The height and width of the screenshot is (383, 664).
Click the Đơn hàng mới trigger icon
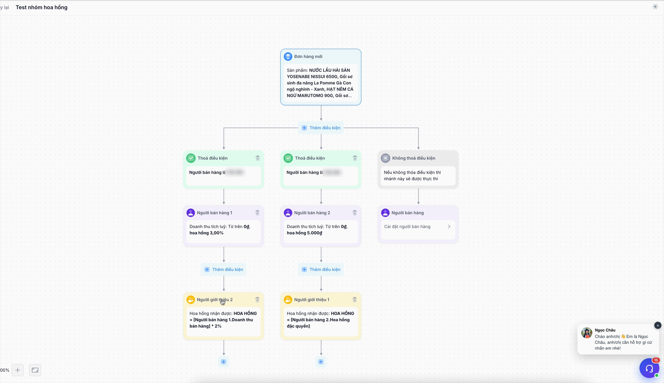pos(288,56)
